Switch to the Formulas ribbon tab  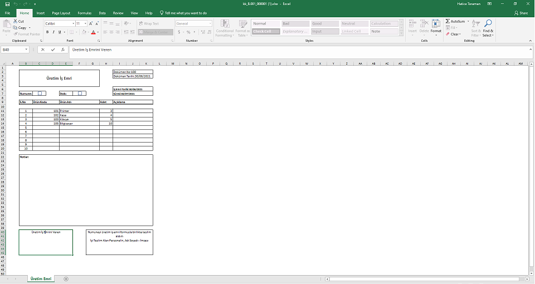(85, 12)
